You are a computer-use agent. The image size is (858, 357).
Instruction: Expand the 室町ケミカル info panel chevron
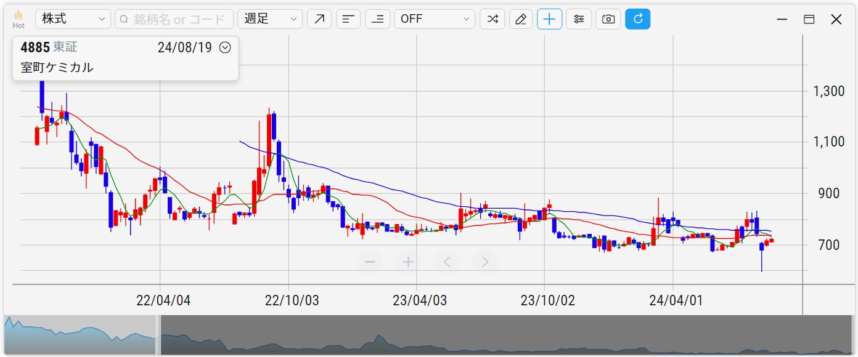tap(225, 47)
